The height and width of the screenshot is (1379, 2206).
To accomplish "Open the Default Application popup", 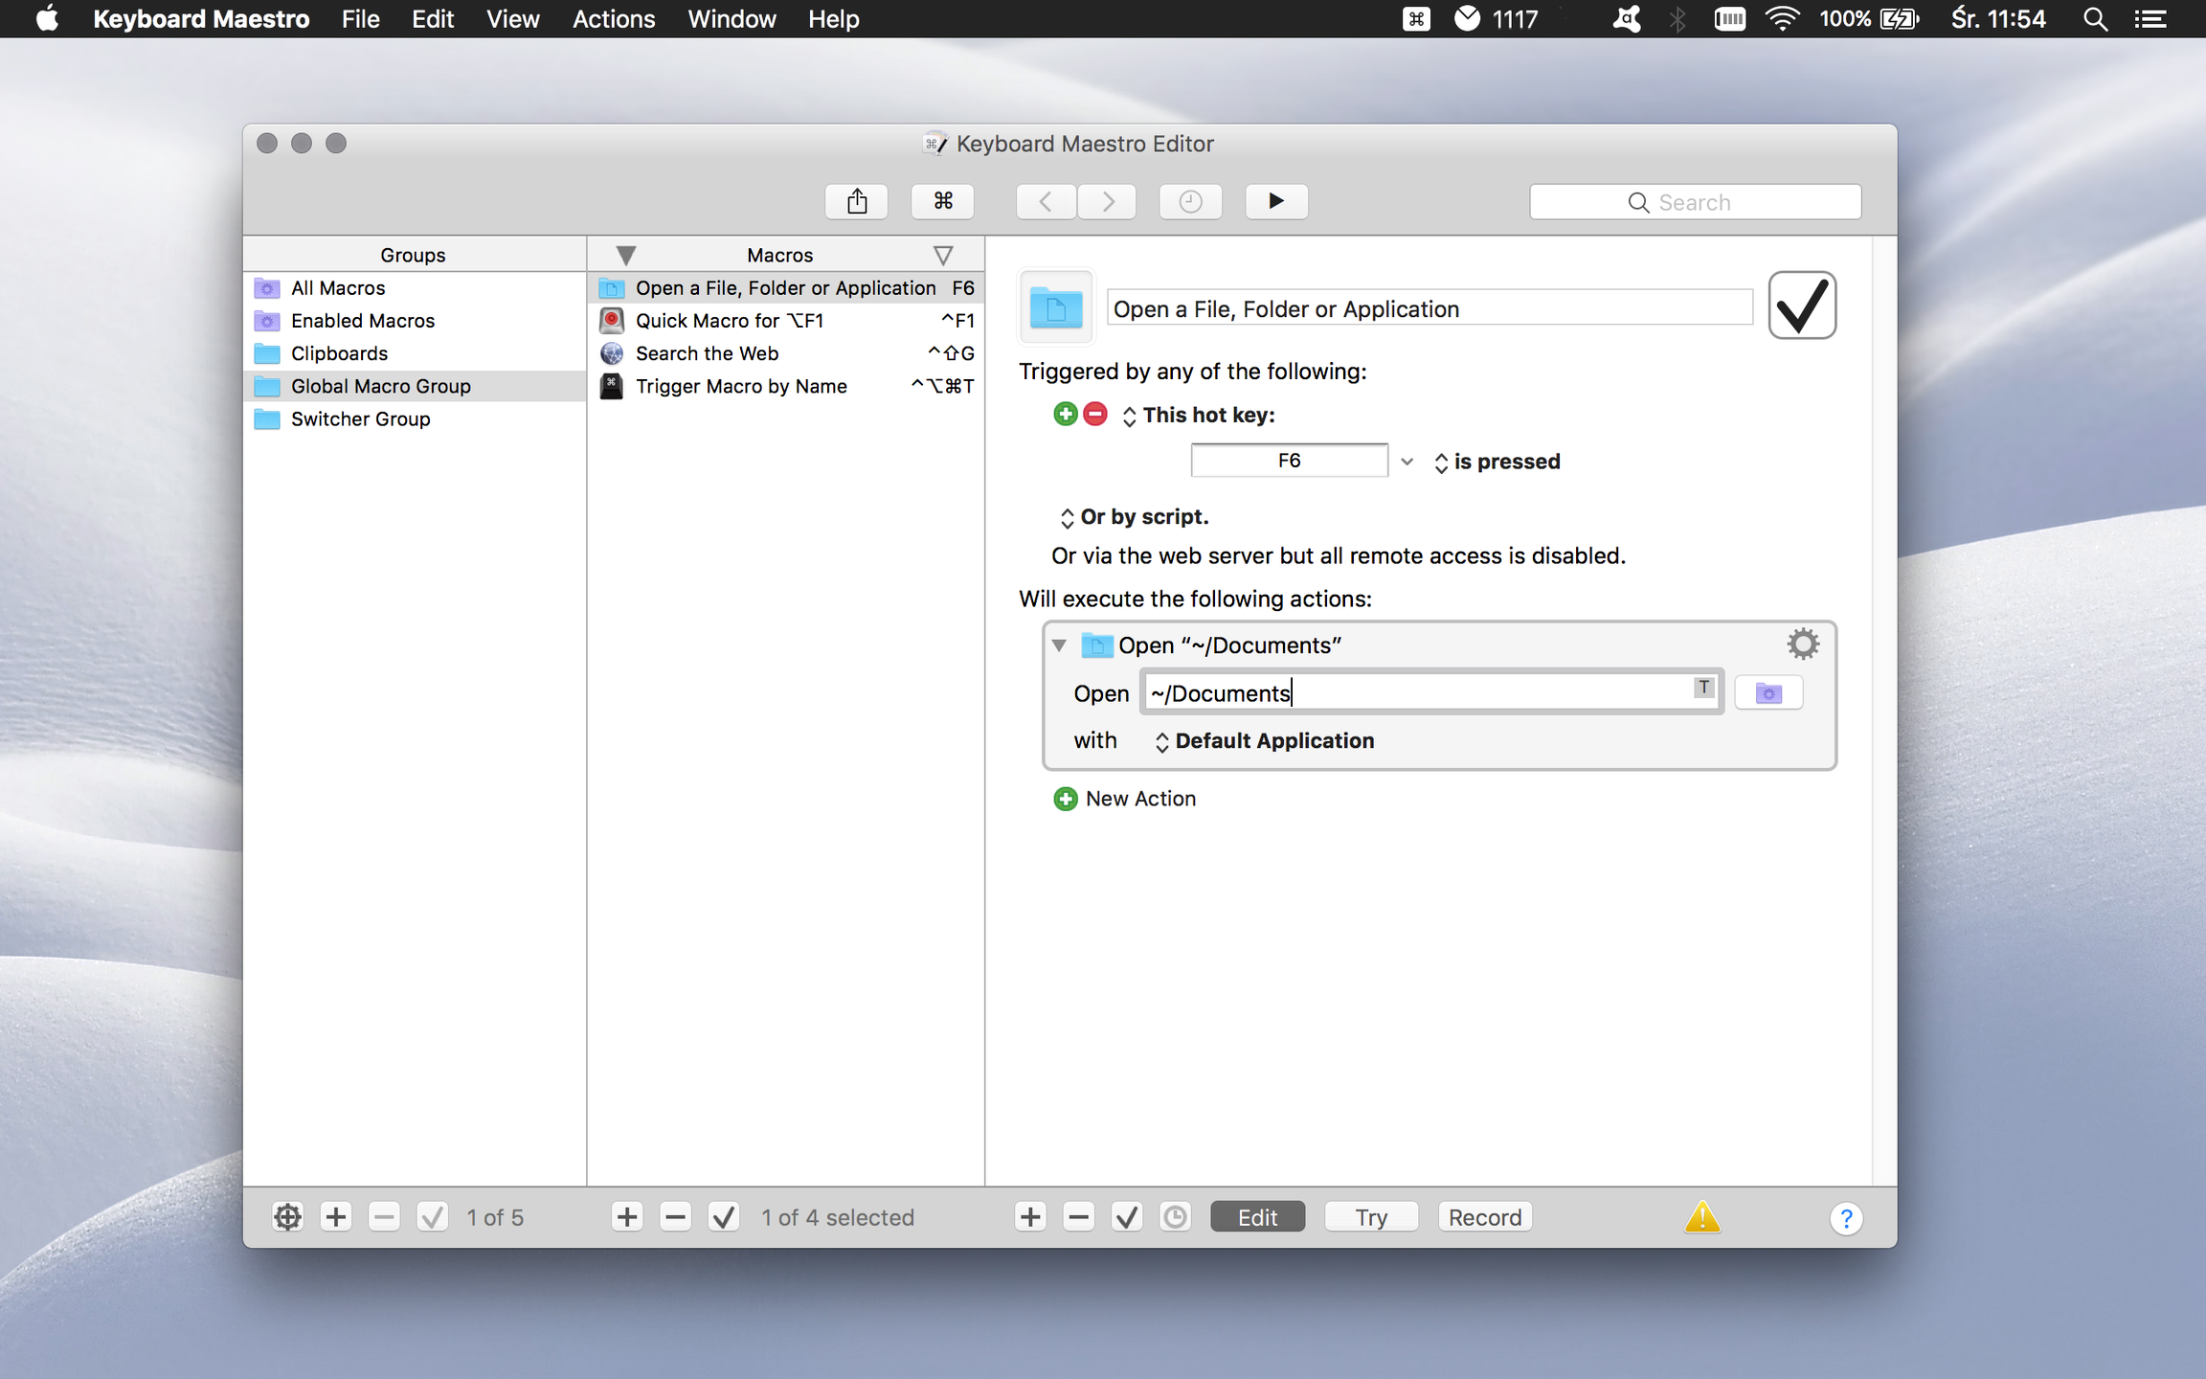I will [1264, 741].
